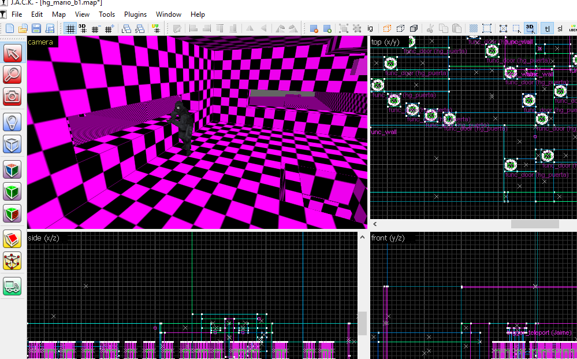Viewport: 577px width, 359px height.
Task: Click the Load window state icon
Action: [x=126, y=28]
